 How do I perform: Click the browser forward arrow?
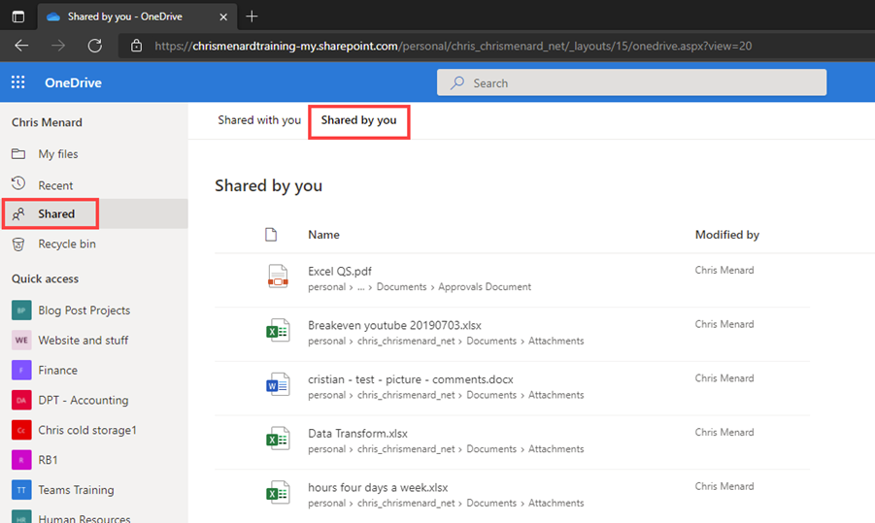pos(58,46)
